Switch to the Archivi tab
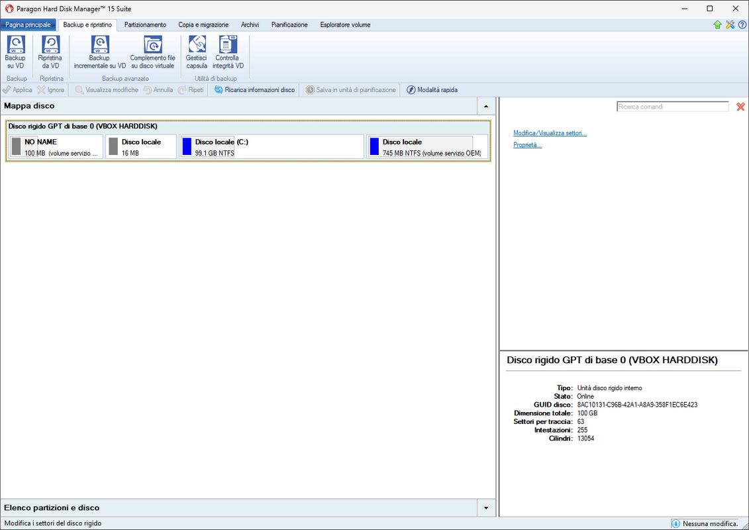This screenshot has height=530, width=749. (x=250, y=25)
